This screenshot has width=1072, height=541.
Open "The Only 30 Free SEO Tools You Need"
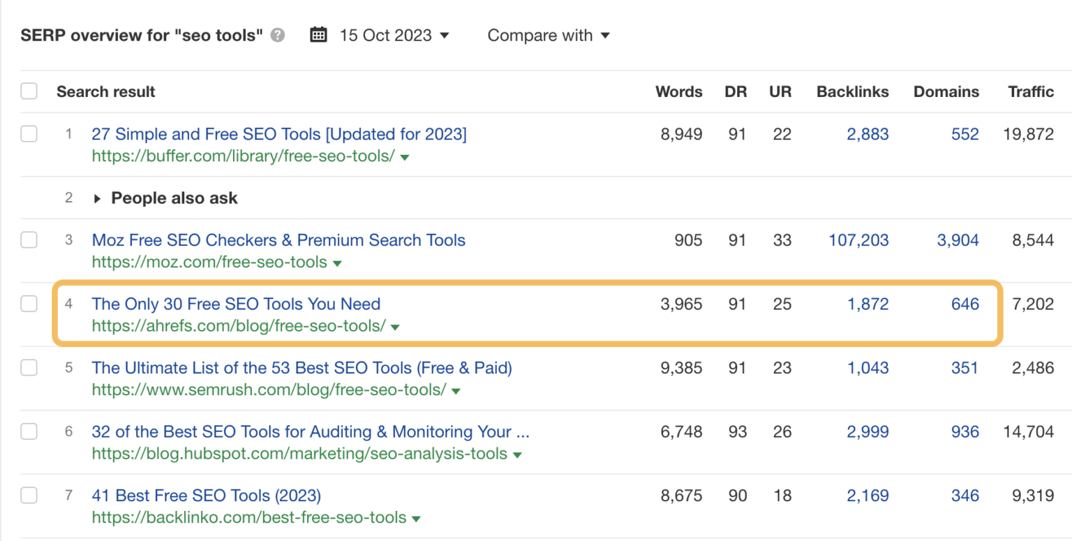(x=237, y=304)
